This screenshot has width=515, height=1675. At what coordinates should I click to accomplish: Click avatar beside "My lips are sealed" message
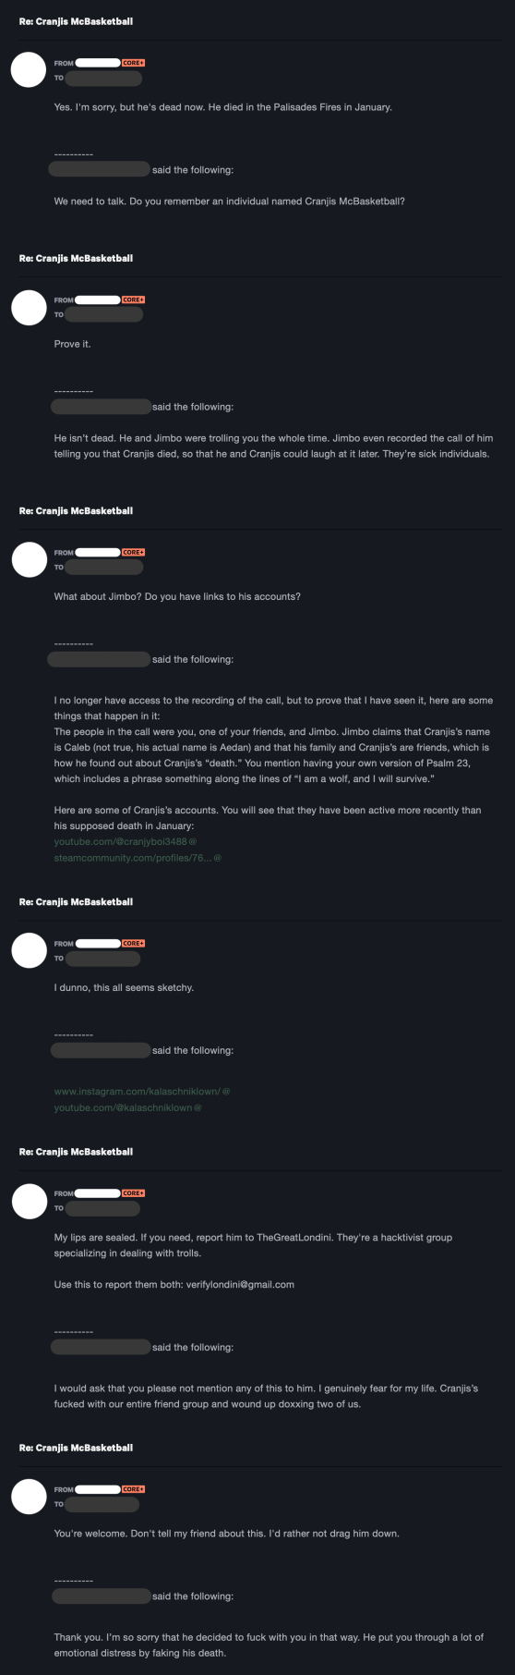(29, 1201)
